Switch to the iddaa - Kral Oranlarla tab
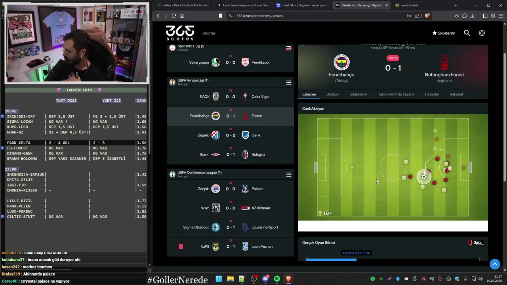Viewport: 507px width, 285px height. (183, 5)
